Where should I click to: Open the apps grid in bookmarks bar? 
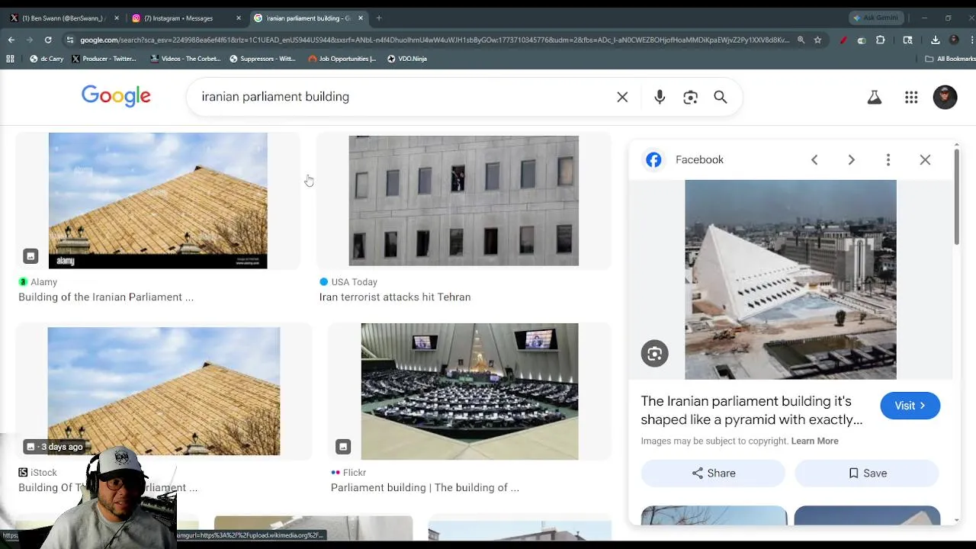10,59
